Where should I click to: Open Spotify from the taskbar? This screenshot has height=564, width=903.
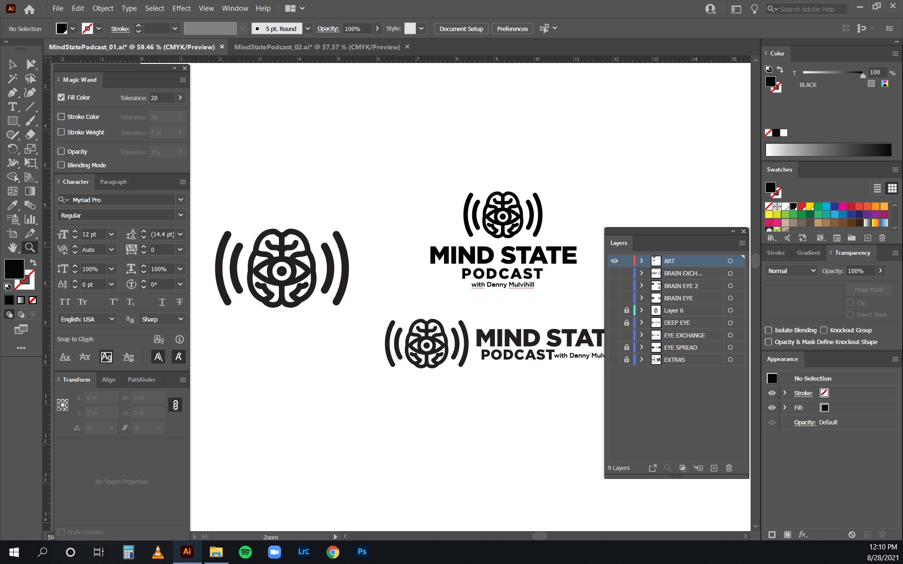click(246, 552)
